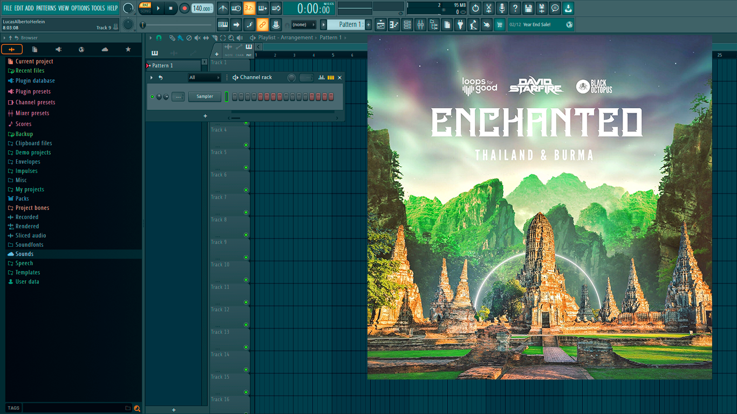Open the HELP menu

click(112, 8)
